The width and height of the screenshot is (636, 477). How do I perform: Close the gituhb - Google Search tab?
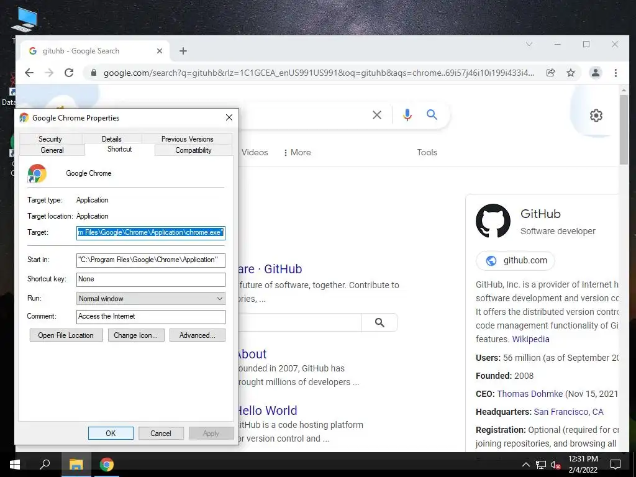coord(160,51)
